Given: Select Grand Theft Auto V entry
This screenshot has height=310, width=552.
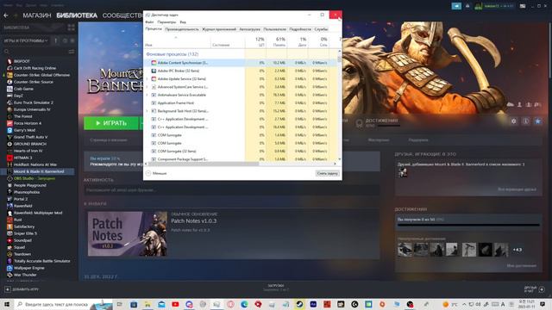Looking at the screenshot, I should (30, 137).
